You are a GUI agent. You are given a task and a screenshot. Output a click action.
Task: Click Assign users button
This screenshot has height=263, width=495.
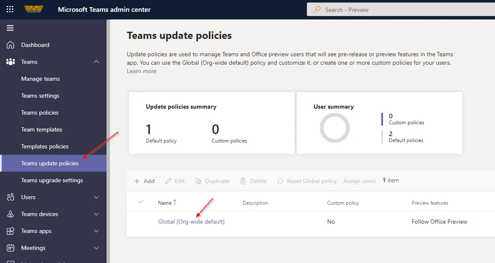point(360,181)
